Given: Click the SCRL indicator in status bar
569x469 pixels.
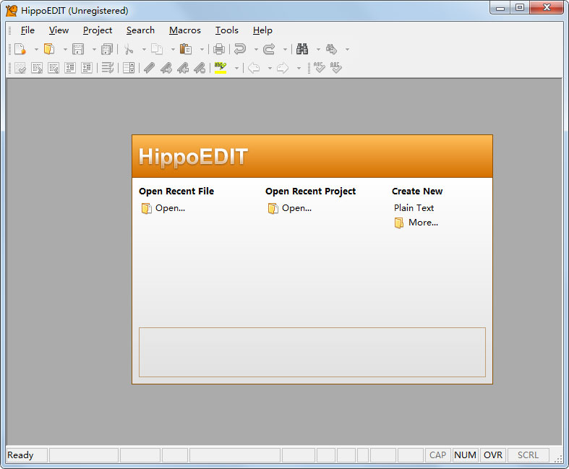Looking at the screenshot, I should click(x=528, y=455).
